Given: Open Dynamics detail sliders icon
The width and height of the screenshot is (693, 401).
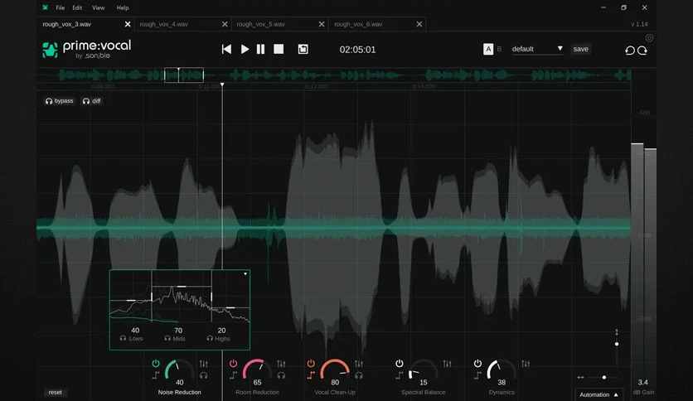Looking at the screenshot, I should point(526,364).
